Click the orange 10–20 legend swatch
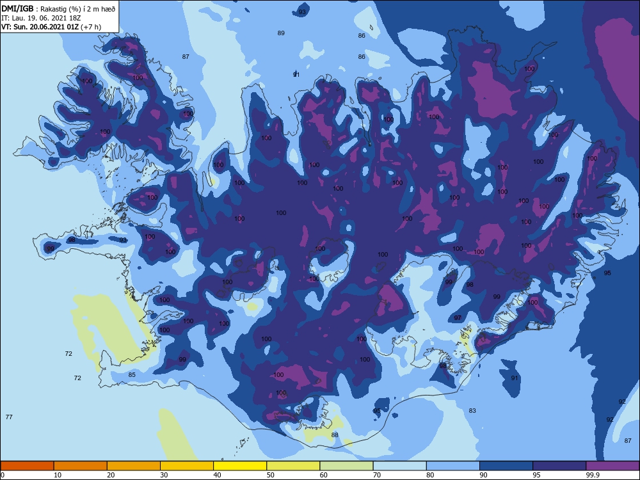 pyautogui.click(x=81, y=466)
